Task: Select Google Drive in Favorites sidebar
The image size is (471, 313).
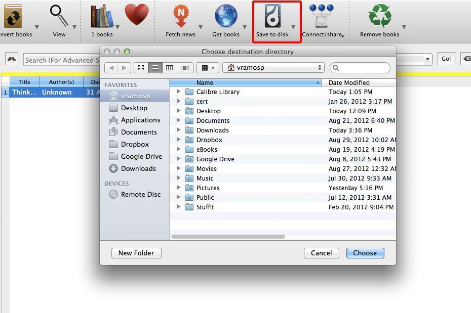Action: 141,156
